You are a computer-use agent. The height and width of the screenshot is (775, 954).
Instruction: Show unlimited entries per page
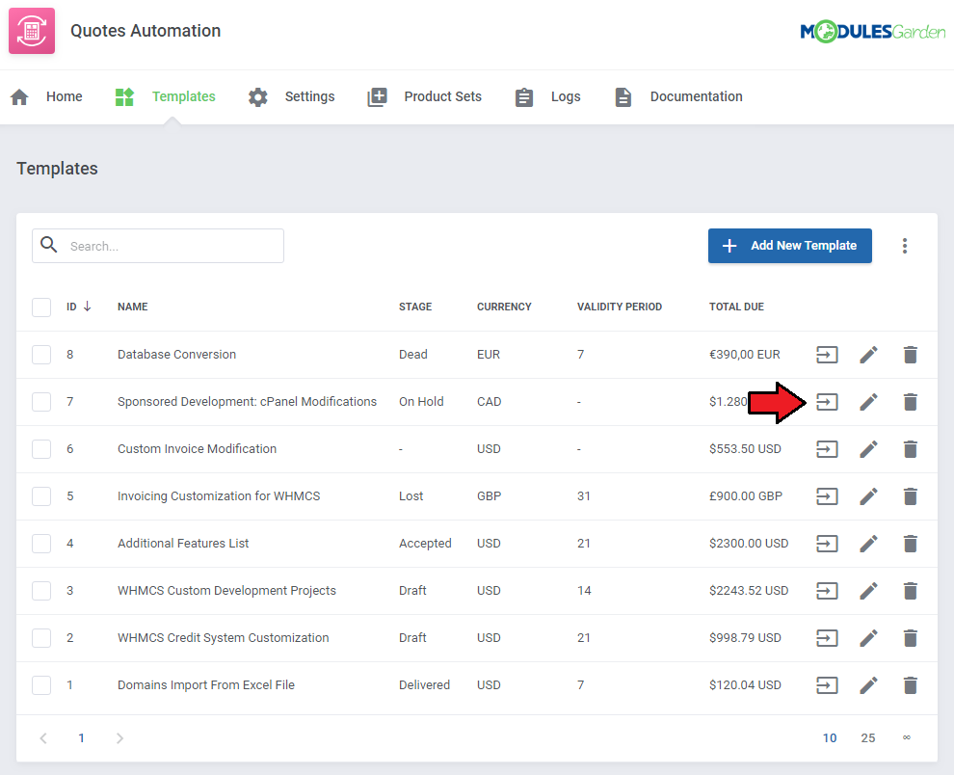tap(907, 737)
